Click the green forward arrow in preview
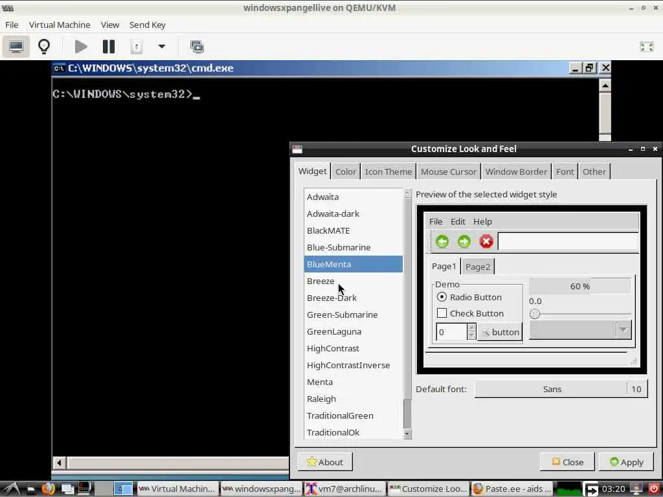Image resolution: width=663 pixels, height=497 pixels. (x=464, y=241)
